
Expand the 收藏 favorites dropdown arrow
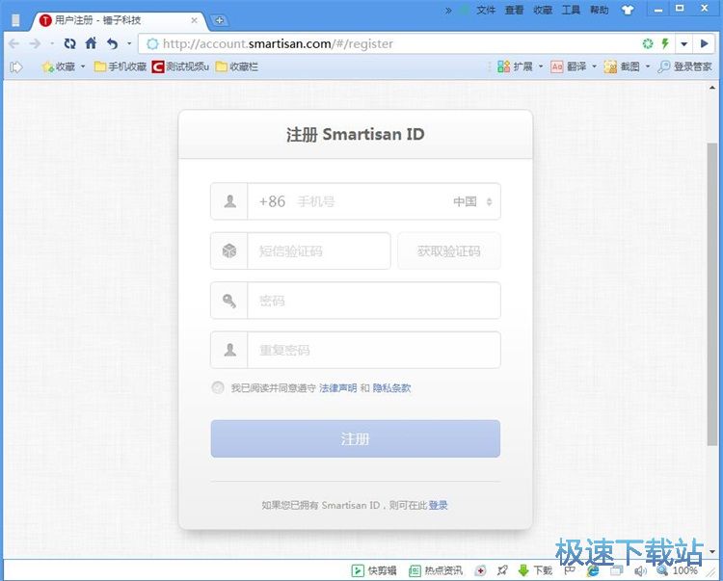83,67
